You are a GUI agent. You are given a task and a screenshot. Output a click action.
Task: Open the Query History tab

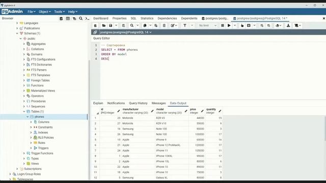click(138, 103)
